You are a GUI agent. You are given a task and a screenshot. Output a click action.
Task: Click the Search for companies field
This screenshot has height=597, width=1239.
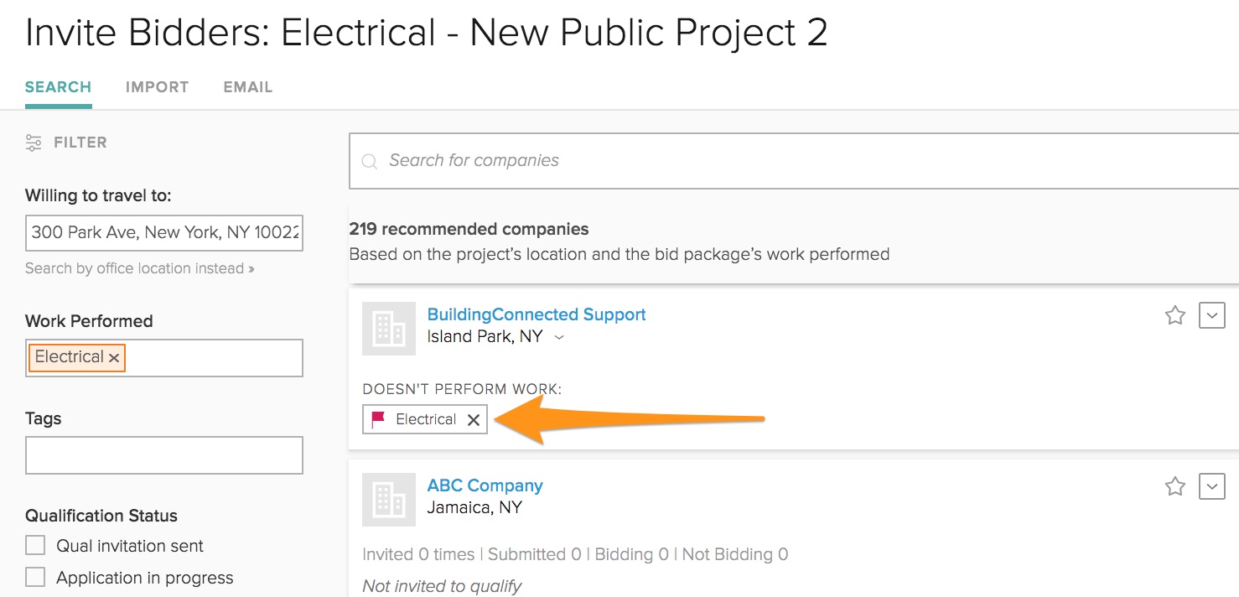[754, 160]
